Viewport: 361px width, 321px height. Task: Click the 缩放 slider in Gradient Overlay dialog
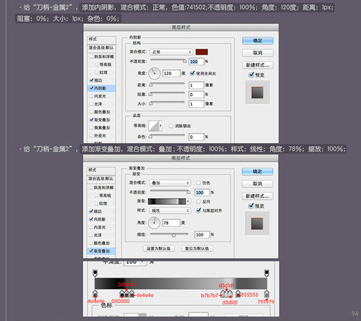pyautogui.click(x=169, y=234)
